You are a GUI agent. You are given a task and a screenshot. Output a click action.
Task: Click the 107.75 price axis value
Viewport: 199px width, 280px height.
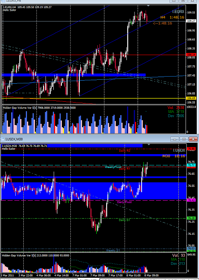[x=191, y=66]
